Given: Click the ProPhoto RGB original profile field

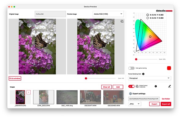Looking at the screenshot, I should (x=50, y=14).
